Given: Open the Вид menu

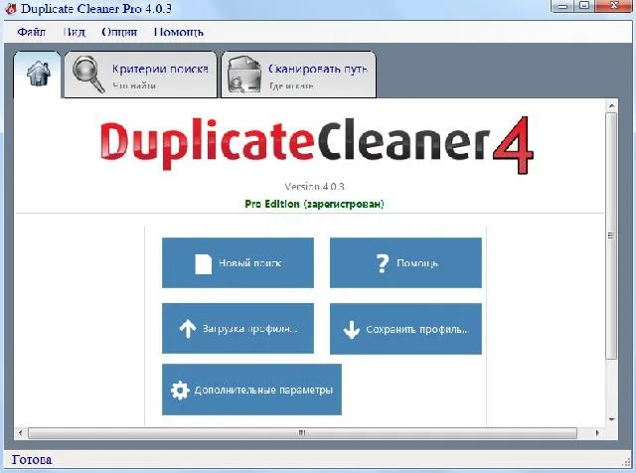Looking at the screenshot, I should point(75,32).
